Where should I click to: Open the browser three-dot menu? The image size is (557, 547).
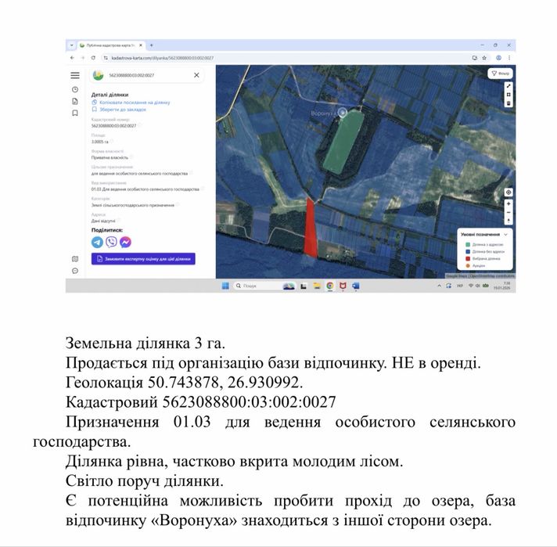tap(509, 58)
